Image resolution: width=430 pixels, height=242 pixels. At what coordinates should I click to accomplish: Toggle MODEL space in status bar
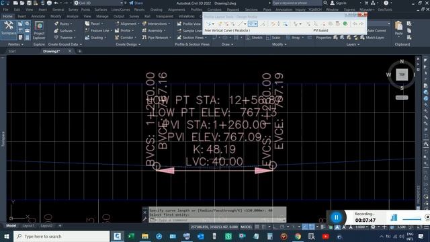(x=246, y=227)
